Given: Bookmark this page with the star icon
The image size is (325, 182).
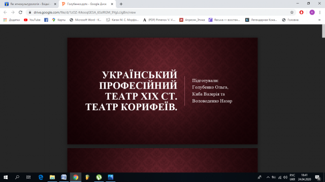Looking at the screenshot, I should [292, 12].
